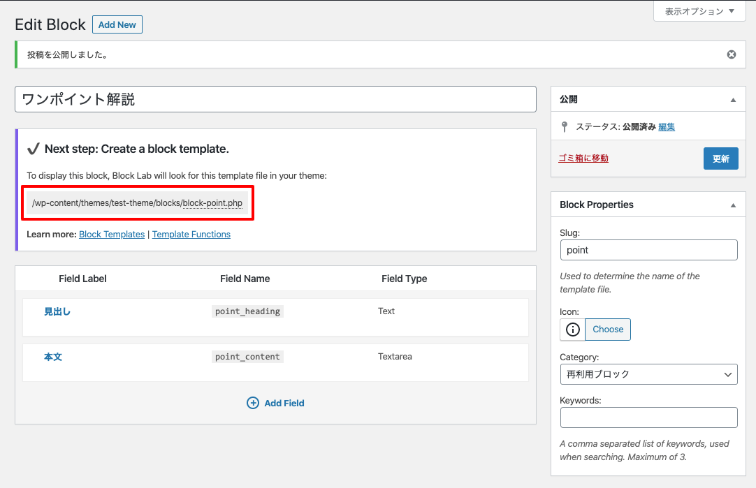Open the Block Templates link
The height and width of the screenshot is (488, 756).
[x=111, y=234]
